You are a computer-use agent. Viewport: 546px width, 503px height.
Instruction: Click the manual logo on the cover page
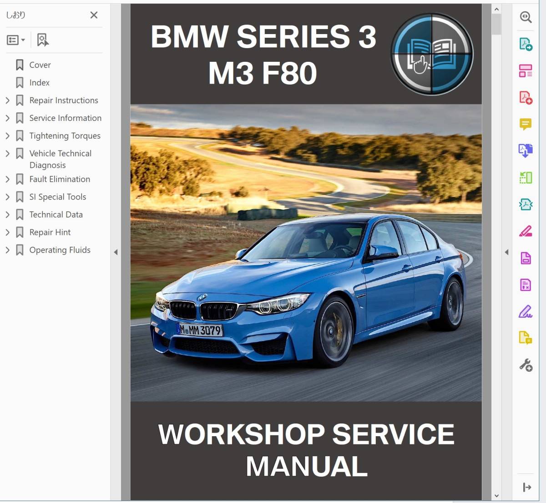click(x=432, y=54)
